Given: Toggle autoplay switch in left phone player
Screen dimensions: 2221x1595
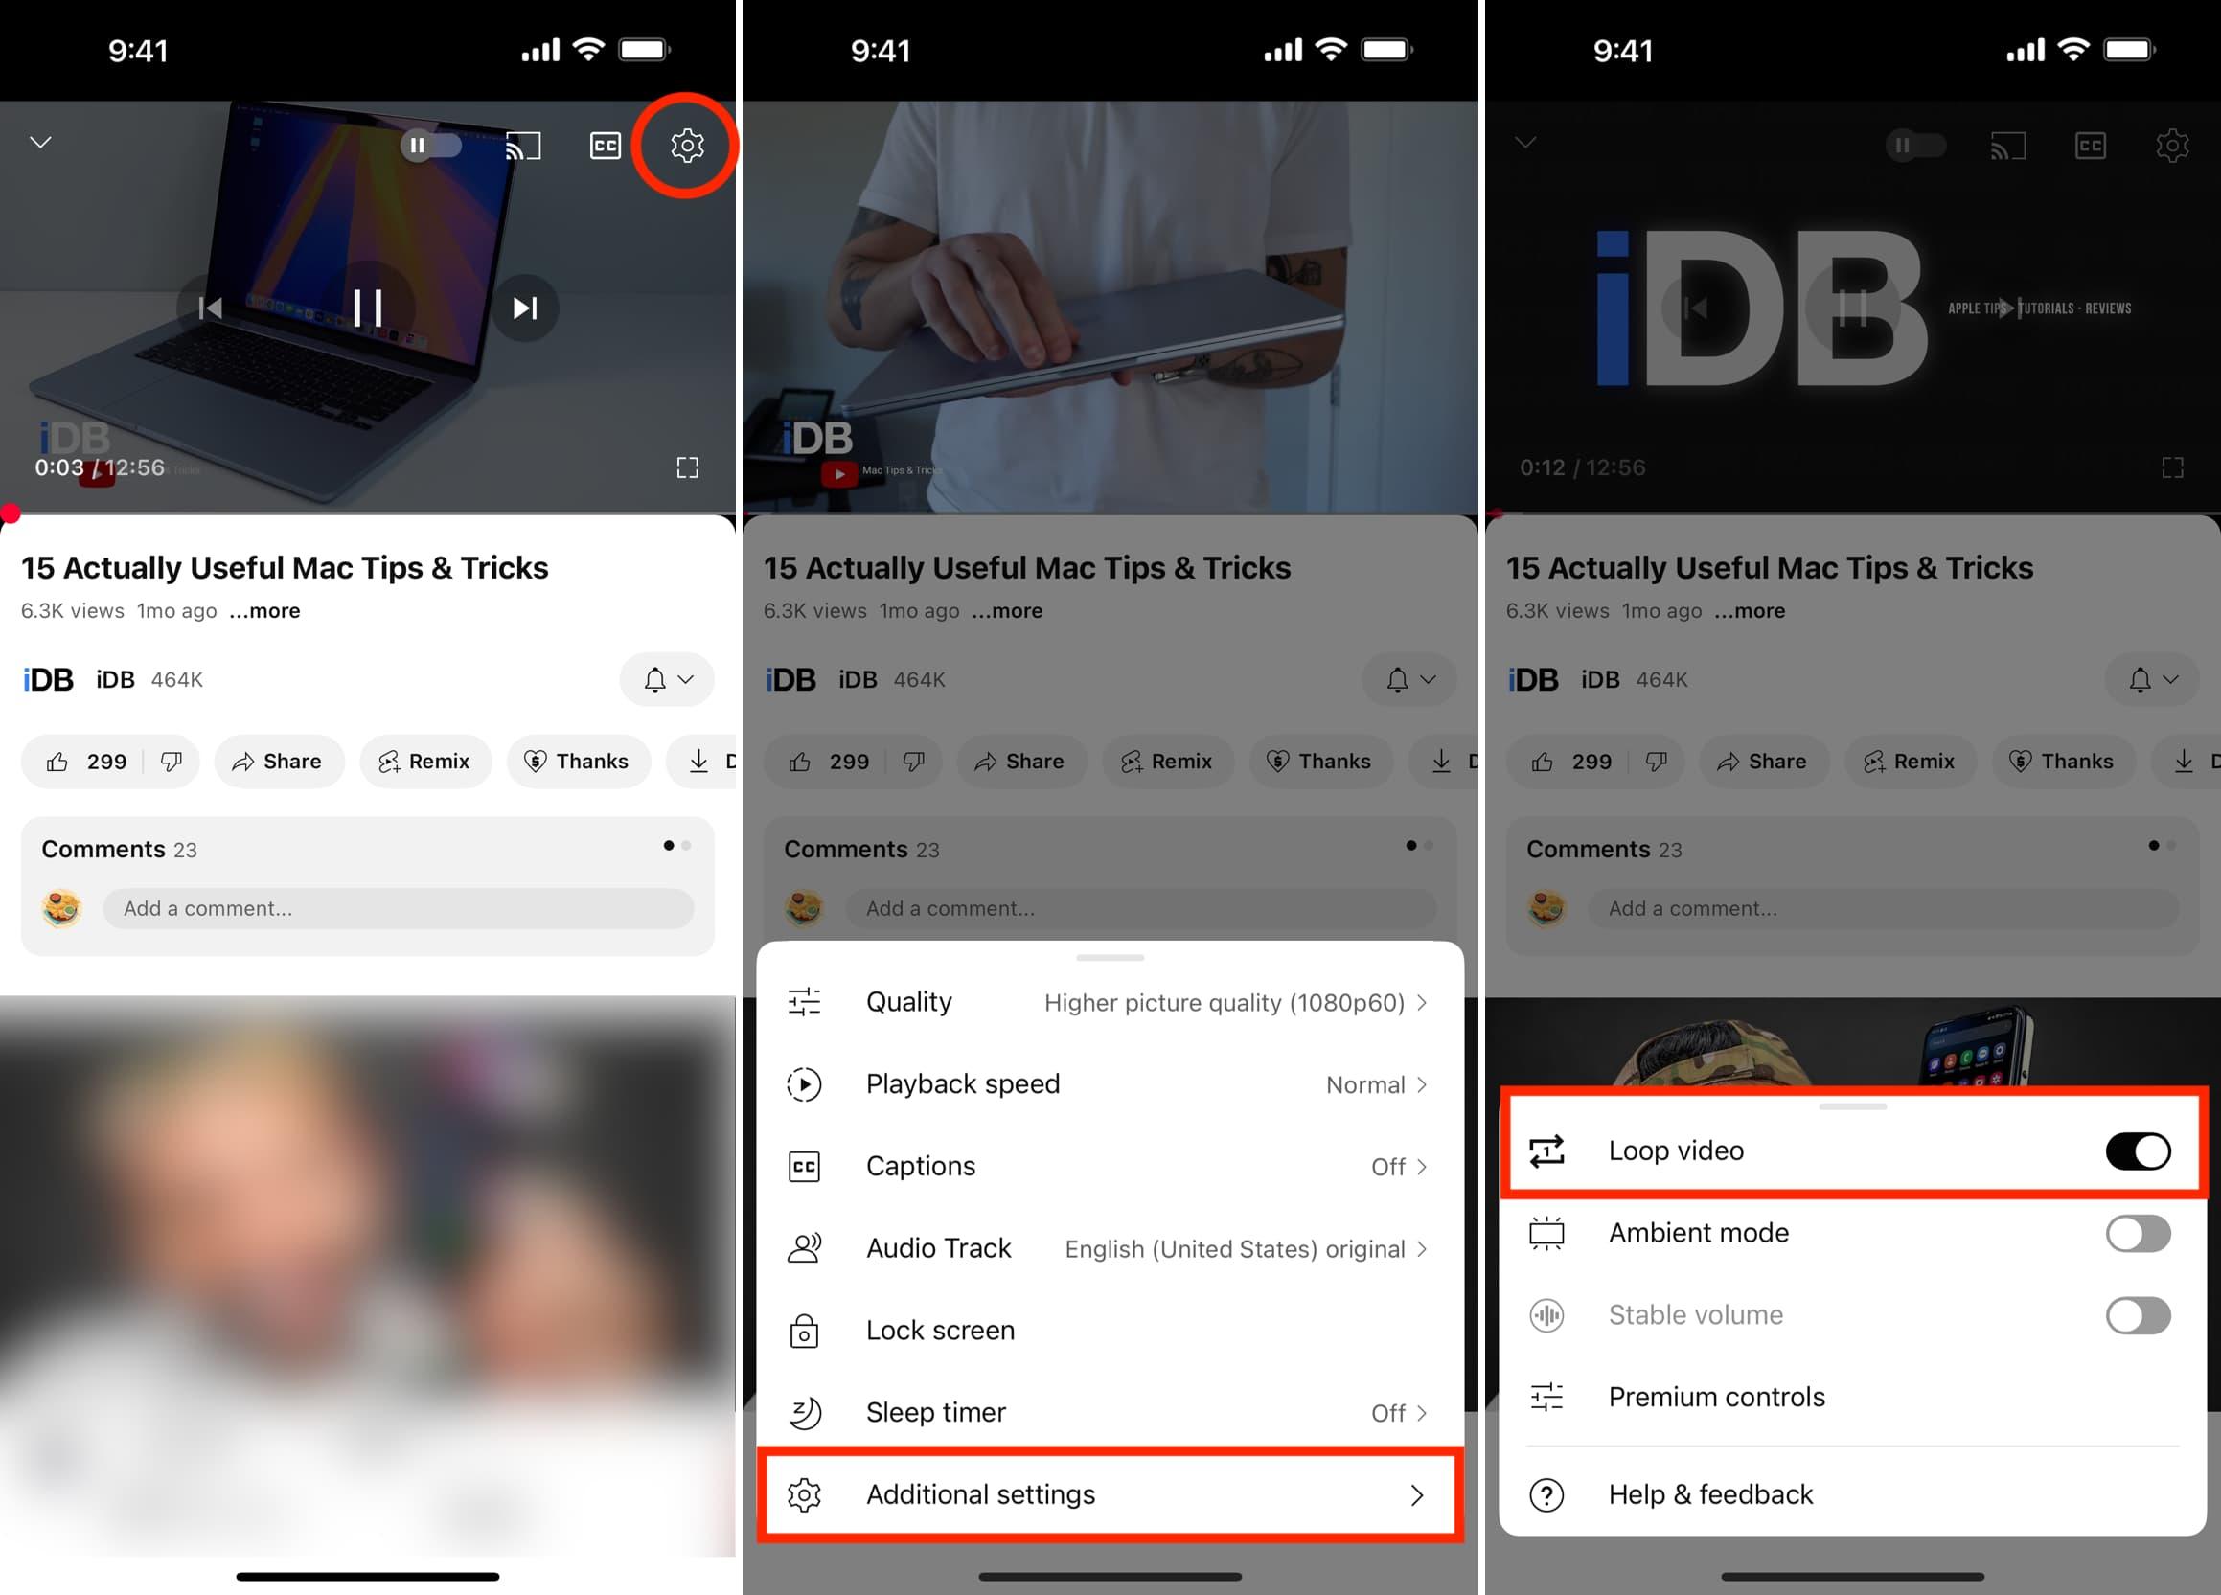Looking at the screenshot, I should point(431,146).
